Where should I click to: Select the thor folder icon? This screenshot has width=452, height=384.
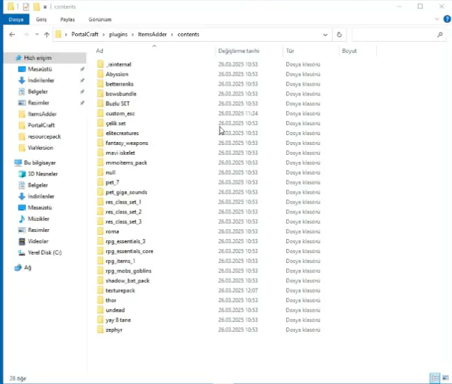[x=100, y=300]
